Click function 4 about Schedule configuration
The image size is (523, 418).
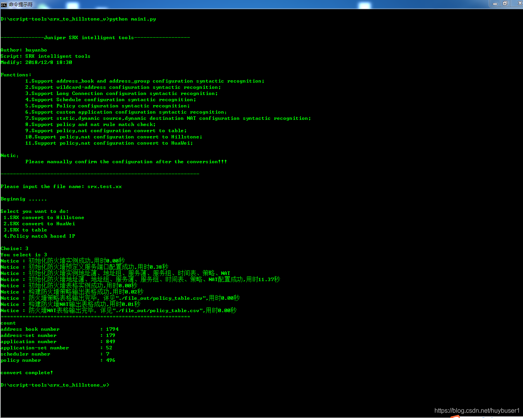coord(111,100)
